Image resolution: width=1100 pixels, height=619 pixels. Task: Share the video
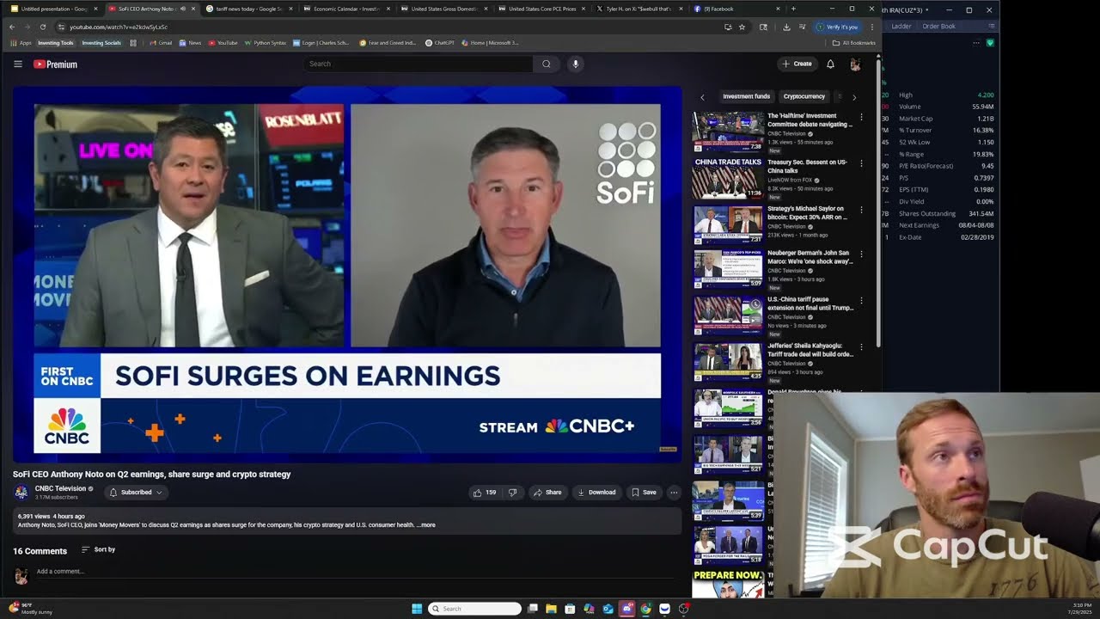(547, 493)
